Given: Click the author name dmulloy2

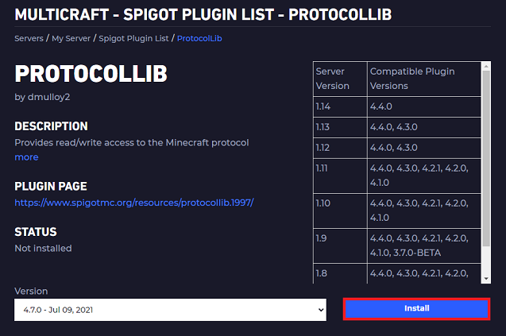Looking at the screenshot, I should point(46,98).
